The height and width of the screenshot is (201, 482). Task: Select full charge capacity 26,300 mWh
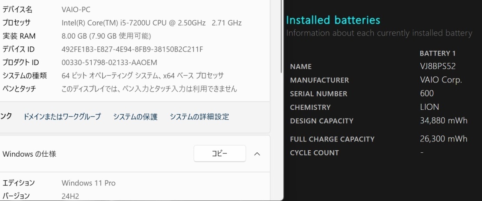pyautogui.click(x=444, y=139)
